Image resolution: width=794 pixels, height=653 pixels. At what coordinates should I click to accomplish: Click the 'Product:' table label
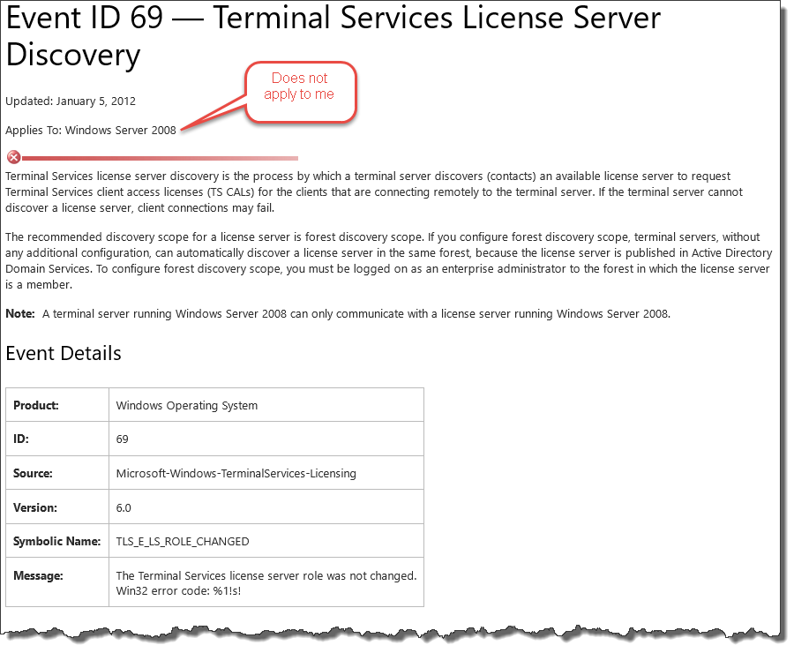pos(36,405)
